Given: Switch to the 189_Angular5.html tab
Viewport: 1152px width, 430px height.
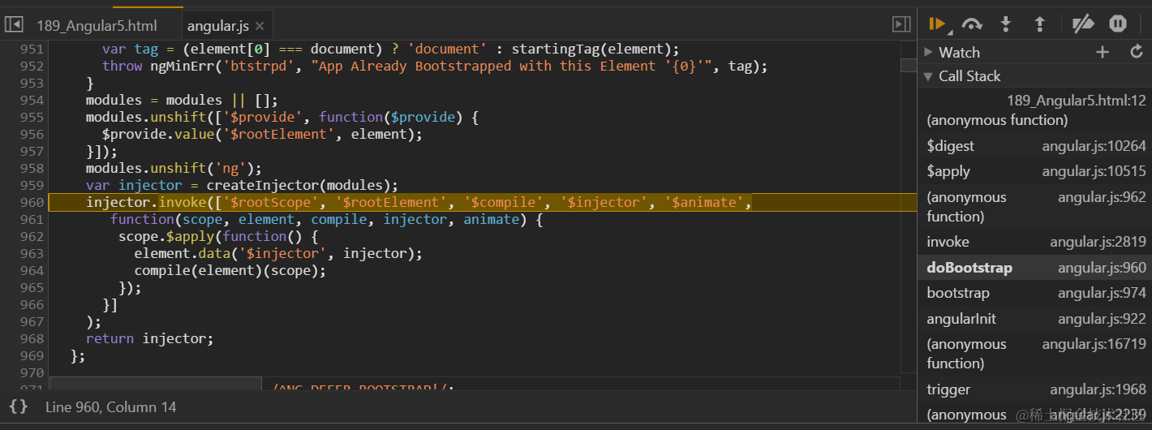Looking at the screenshot, I should (97, 25).
